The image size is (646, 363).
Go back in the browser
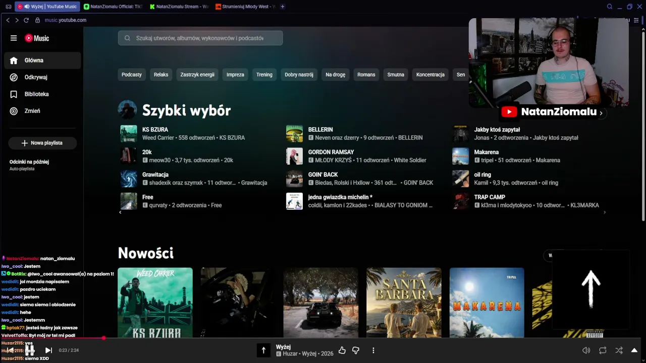[x=8, y=20]
